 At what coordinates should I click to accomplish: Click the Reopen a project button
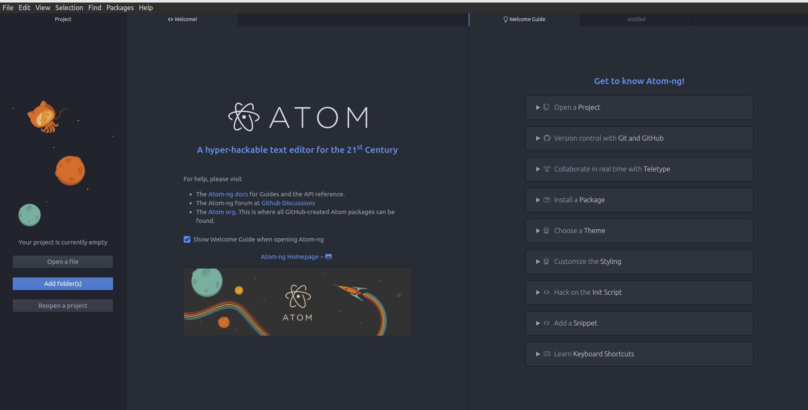(x=63, y=306)
